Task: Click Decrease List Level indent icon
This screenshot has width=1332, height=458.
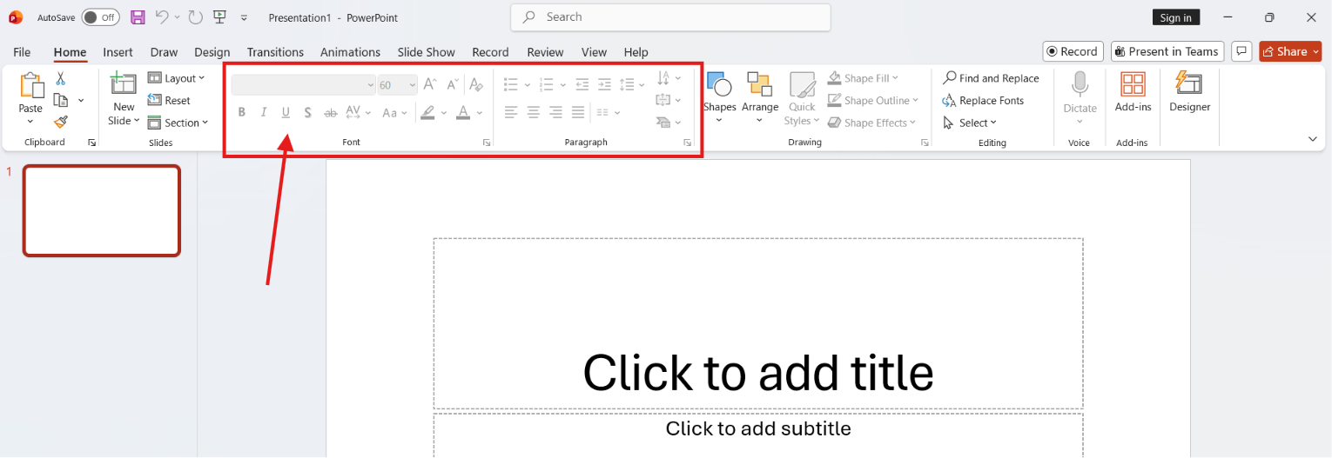Action: (582, 84)
